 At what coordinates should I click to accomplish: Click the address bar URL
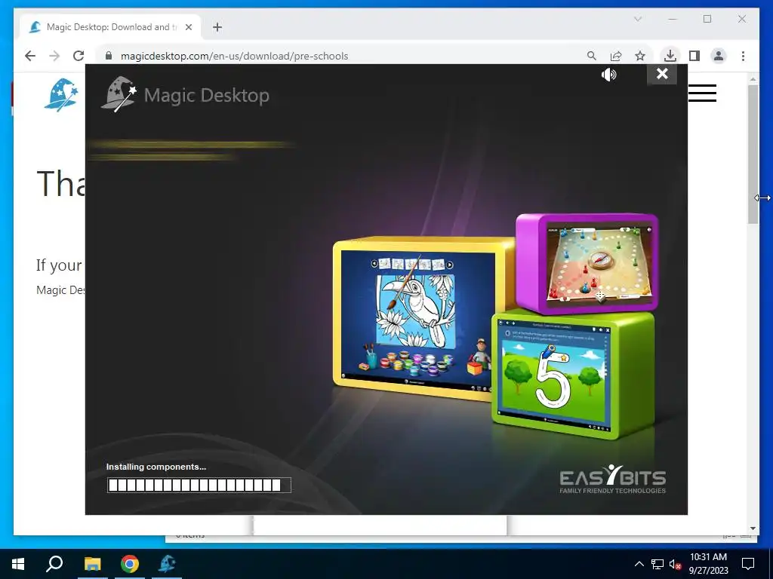234,56
